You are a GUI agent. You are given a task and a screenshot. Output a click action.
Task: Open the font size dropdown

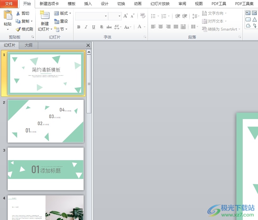(120, 16)
